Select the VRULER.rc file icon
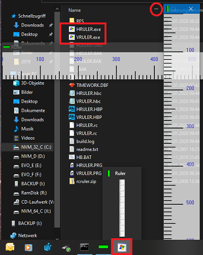Viewport: 203px width, 255px height. [x=72, y=133]
